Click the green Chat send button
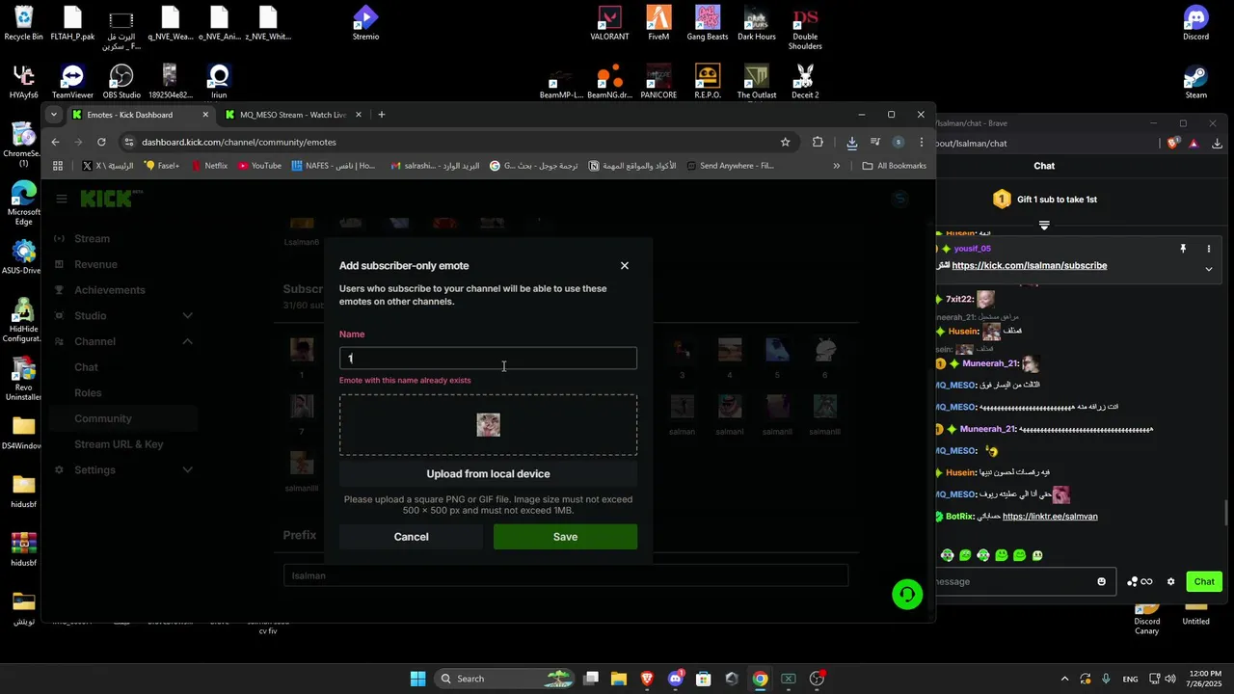 coord(1204,581)
